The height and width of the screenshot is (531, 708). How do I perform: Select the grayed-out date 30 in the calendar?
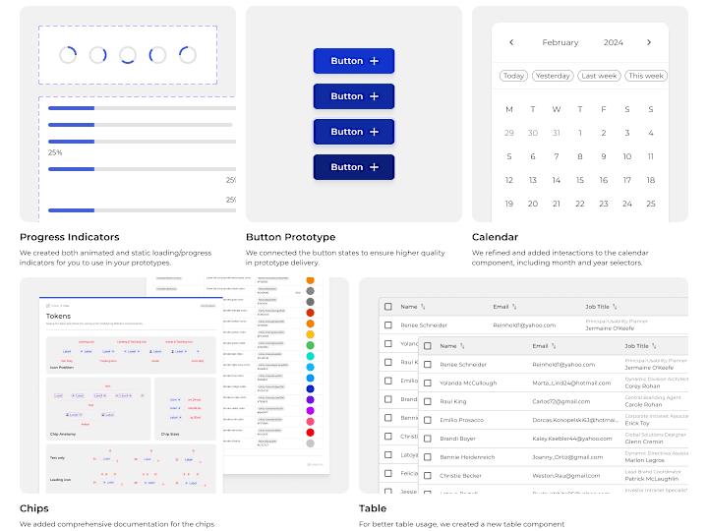(533, 133)
